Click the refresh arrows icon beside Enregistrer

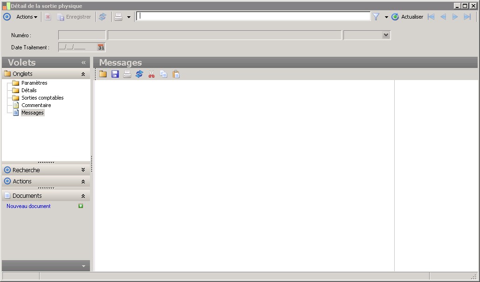tap(103, 17)
